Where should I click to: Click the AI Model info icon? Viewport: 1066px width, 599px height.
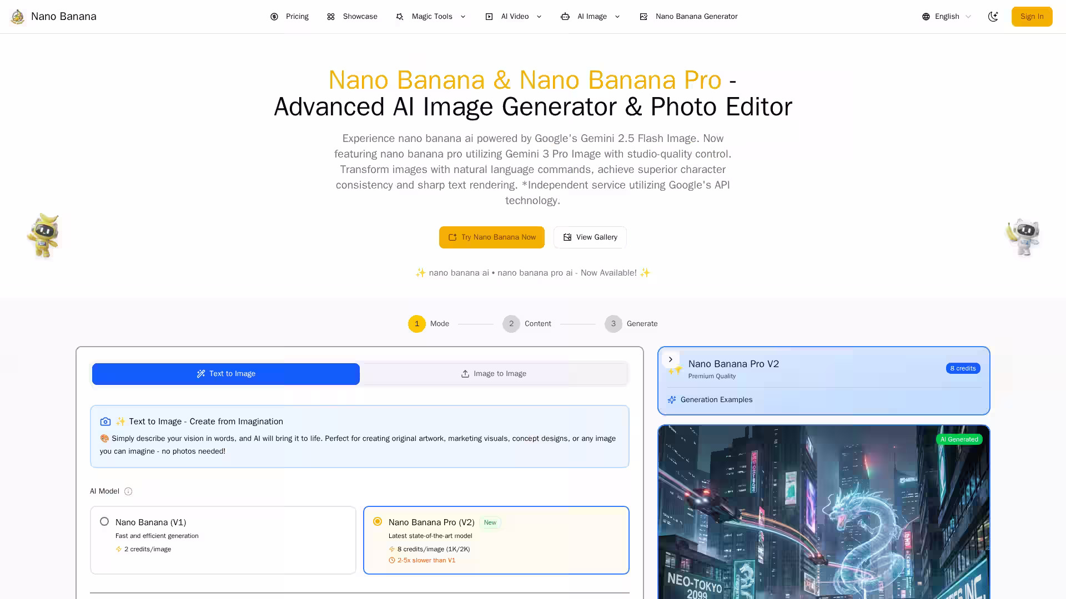(128, 491)
